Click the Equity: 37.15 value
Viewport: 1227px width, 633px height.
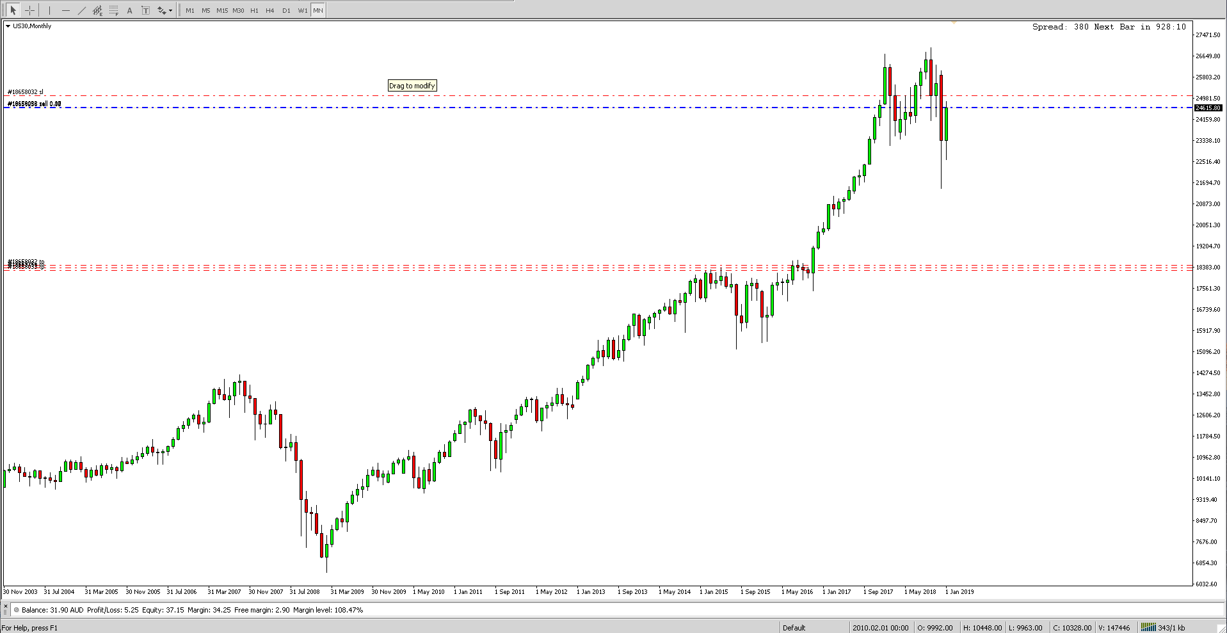[x=163, y=610]
